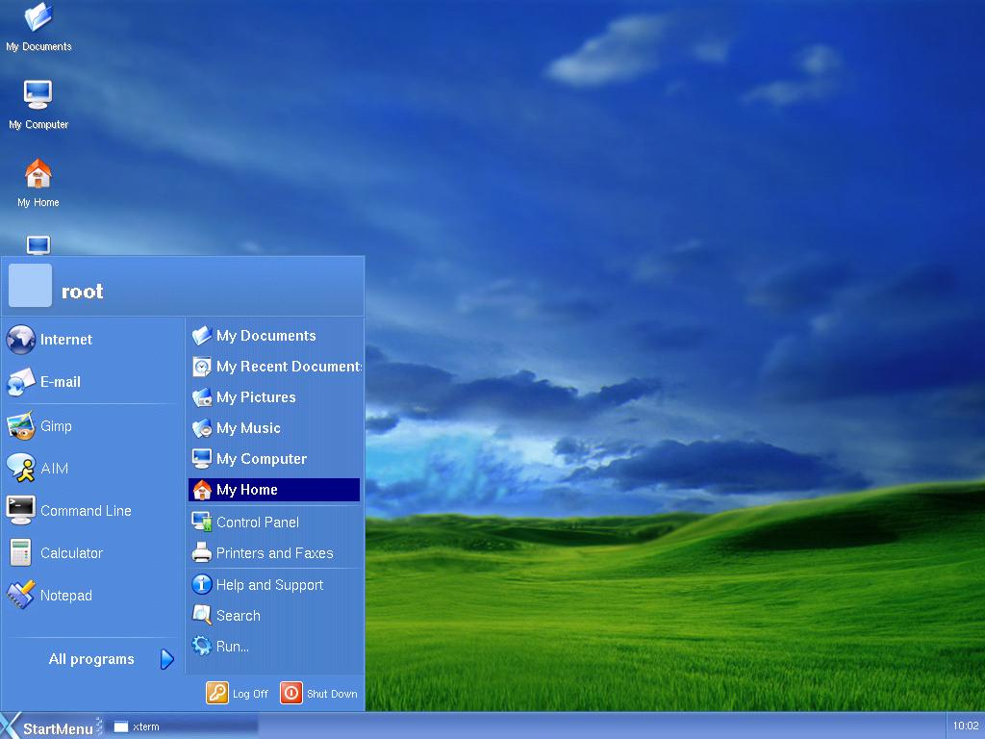The image size is (985, 739).
Task: Click the Log Off key icon
Action: tap(217, 693)
